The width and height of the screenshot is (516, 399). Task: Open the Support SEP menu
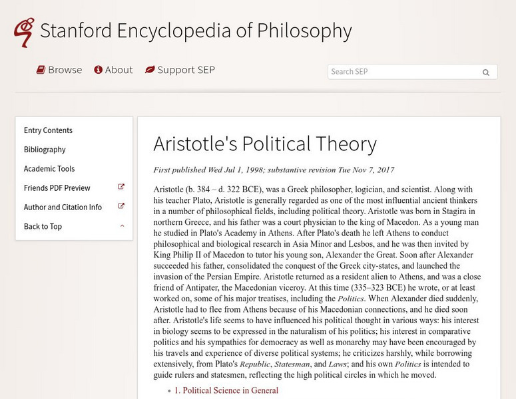180,70
